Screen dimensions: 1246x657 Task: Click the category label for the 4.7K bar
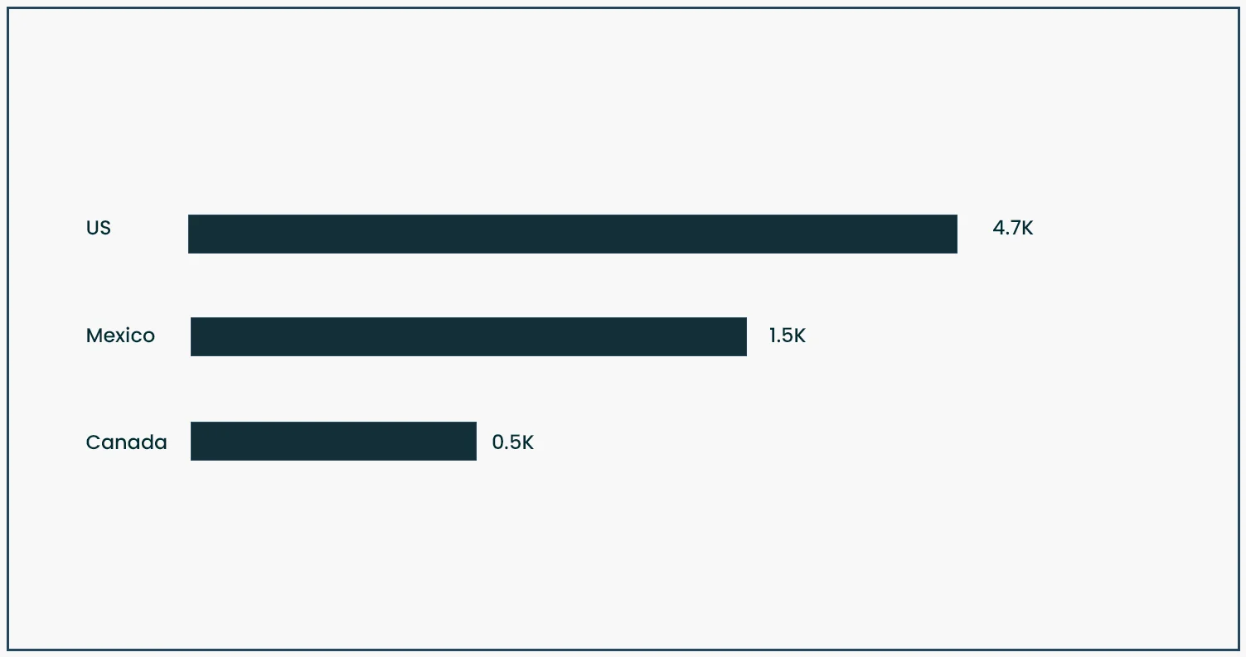99,228
